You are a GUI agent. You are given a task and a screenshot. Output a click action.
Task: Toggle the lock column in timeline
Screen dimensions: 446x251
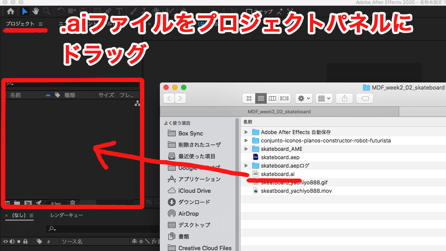[x=25, y=242]
